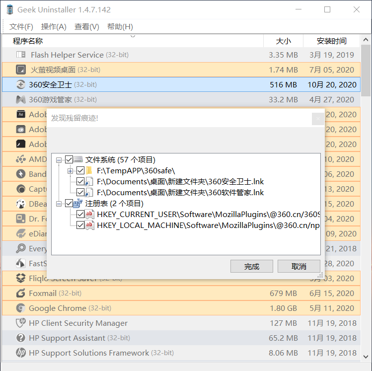Image resolution: width=372 pixels, height=371 pixels.
Task: Click the 360软件管家.lnk shortcut file icon
Action: pyautogui.click(x=89, y=193)
